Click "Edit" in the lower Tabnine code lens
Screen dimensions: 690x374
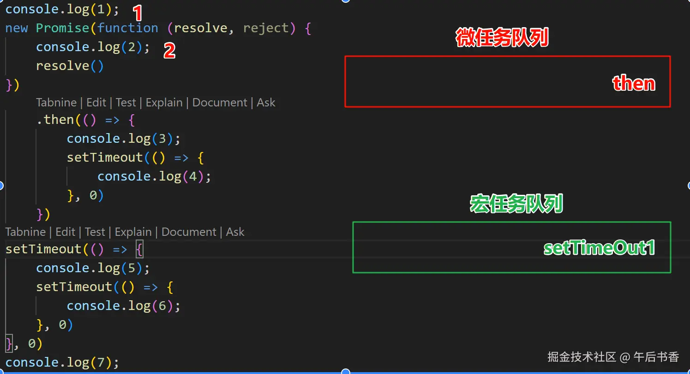coord(65,232)
